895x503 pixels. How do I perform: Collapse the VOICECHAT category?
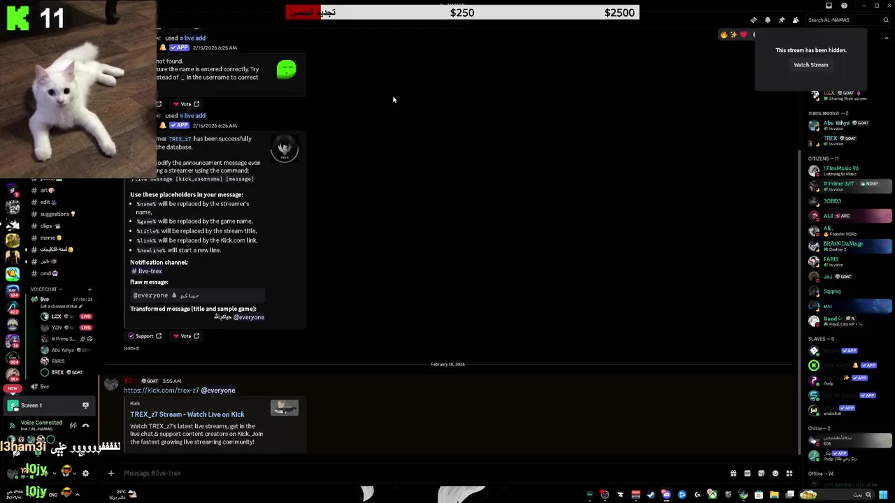[x=46, y=289]
